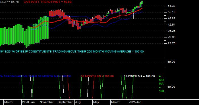Click the CARHARTT TREND PIVOT = 59.89 label
The width and height of the screenshot is (199, 105).
coord(47,2)
